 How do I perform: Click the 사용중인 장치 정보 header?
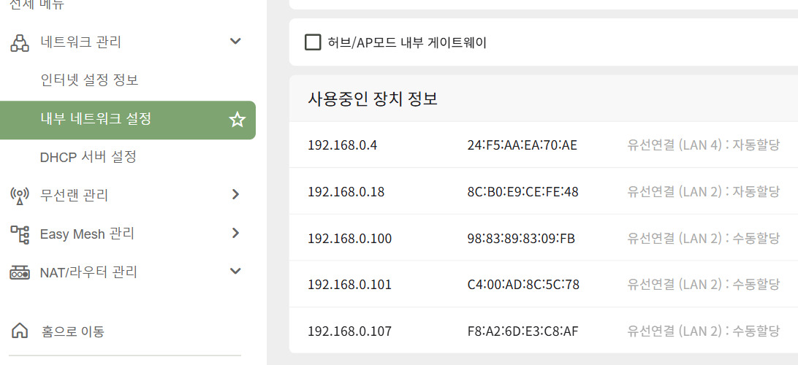tap(373, 99)
